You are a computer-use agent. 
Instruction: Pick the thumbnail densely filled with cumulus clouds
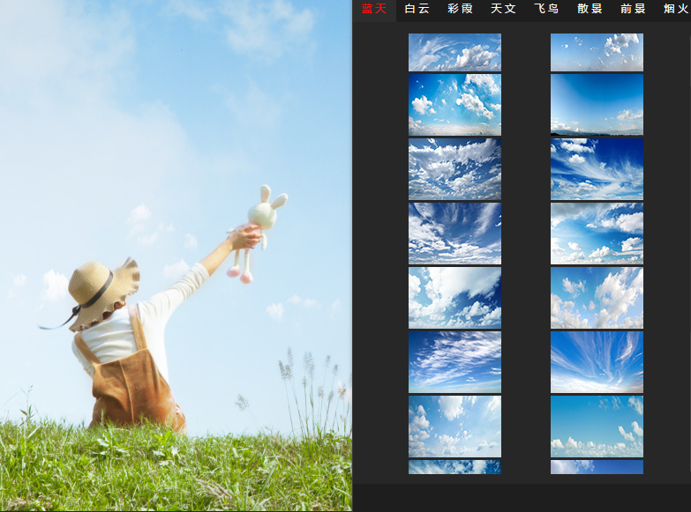coord(454,169)
